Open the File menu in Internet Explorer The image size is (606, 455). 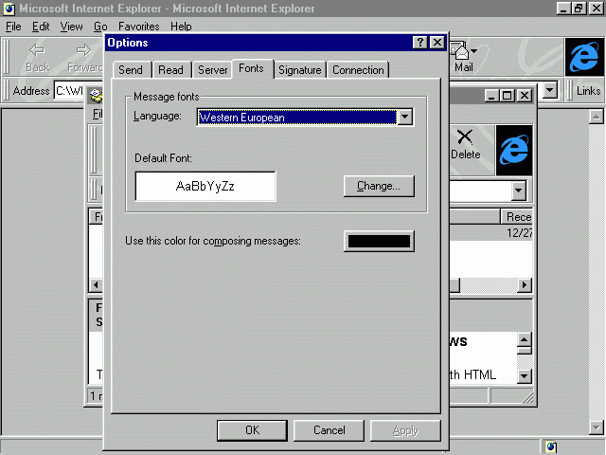[13, 27]
